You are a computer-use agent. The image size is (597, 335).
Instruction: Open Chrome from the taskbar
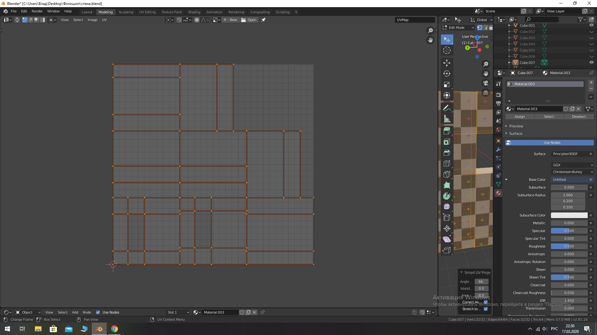point(114,329)
